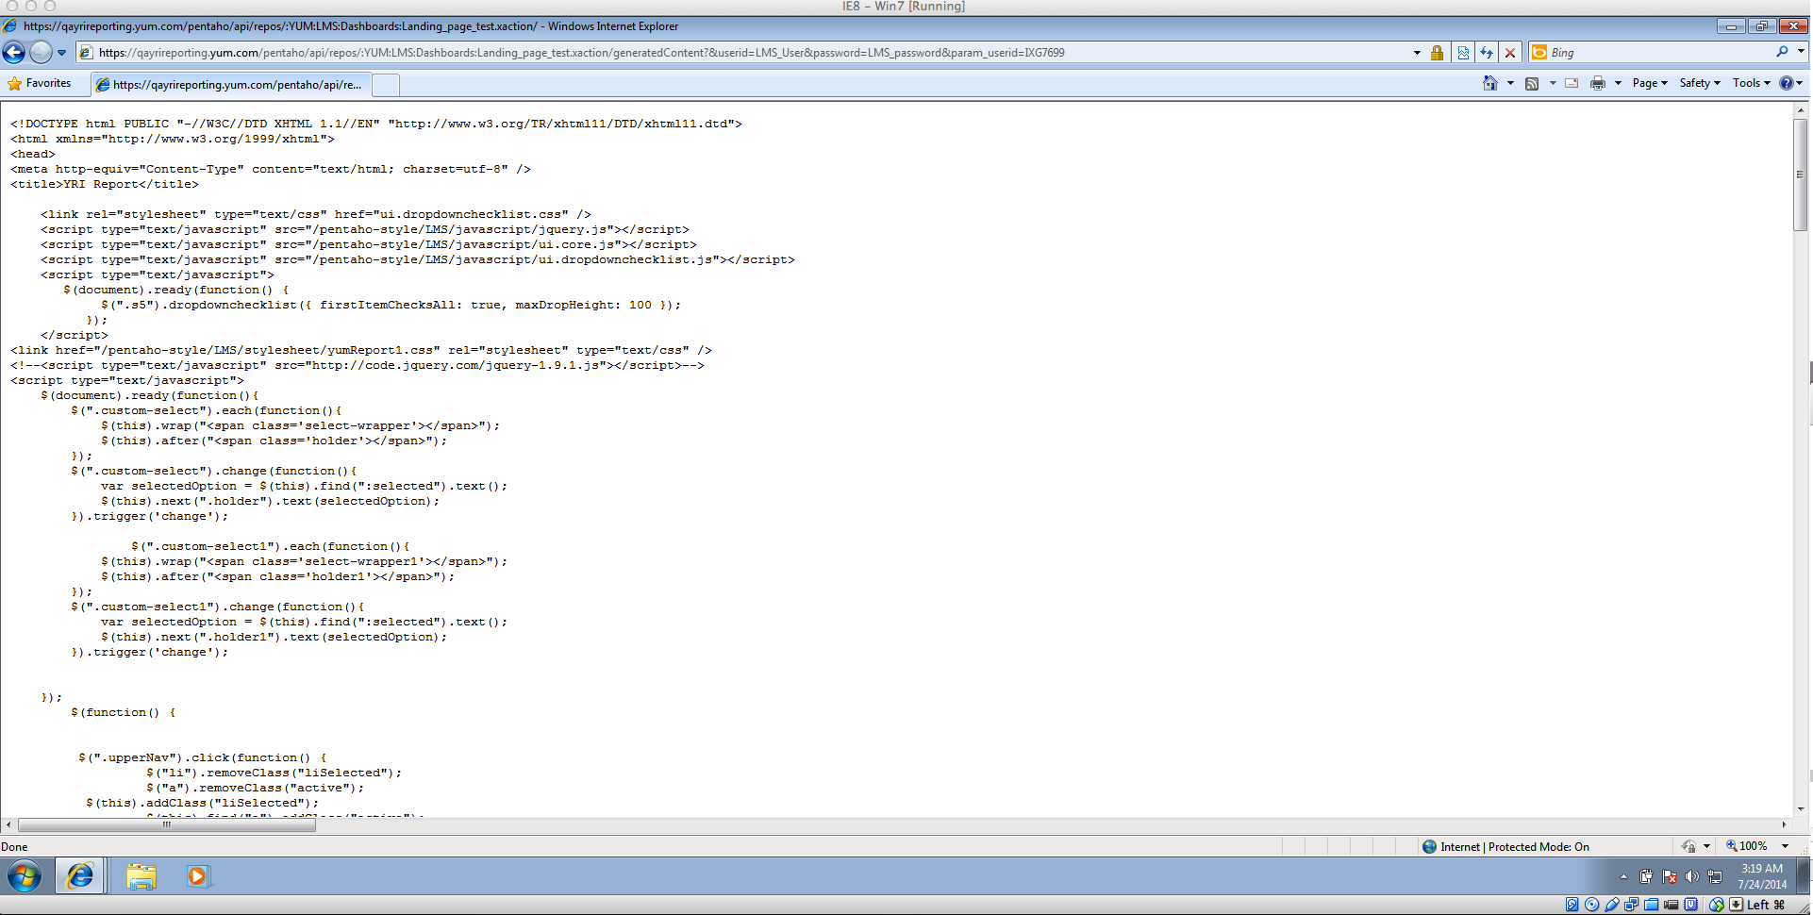The height and width of the screenshot is (915, 1813).
Task: Expand the address bar autocomplete dropdown
Action: coord(1417,53)
